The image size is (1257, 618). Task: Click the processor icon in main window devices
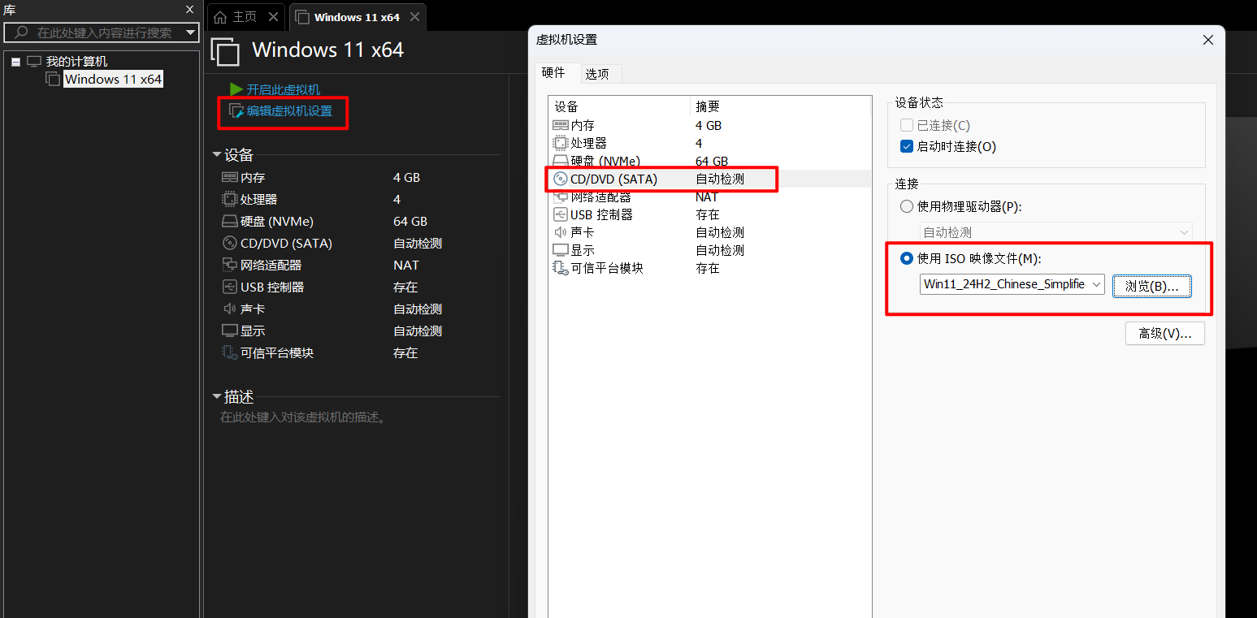229,199
